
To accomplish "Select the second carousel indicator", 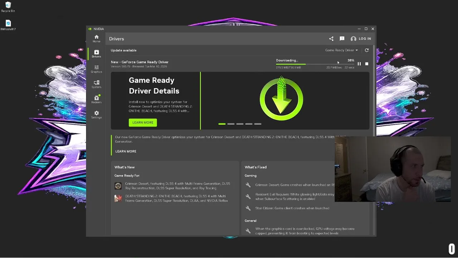I will pos(231,124).
